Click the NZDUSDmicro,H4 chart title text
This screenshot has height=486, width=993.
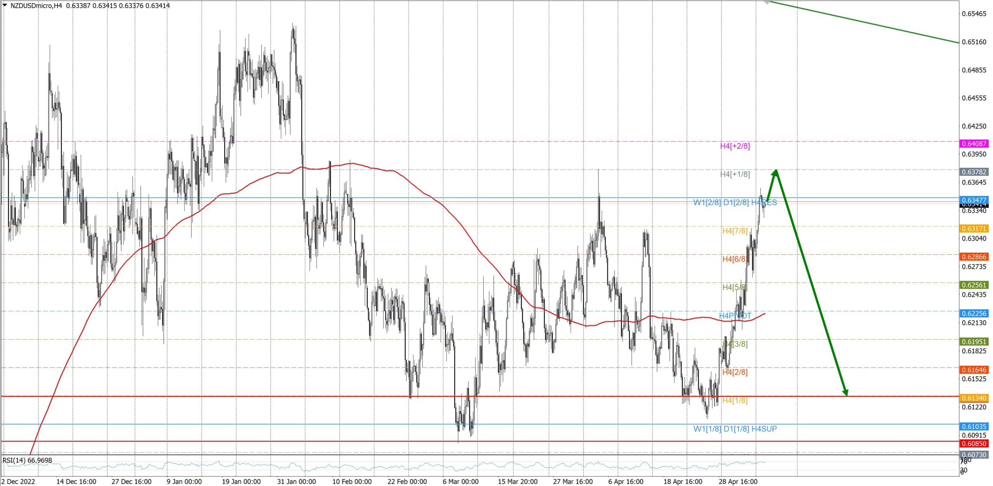[x=36, y=6]
